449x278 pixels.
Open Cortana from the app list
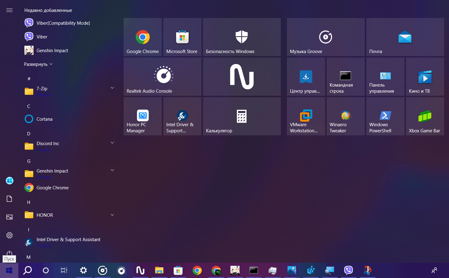click(x=70, y=119)
